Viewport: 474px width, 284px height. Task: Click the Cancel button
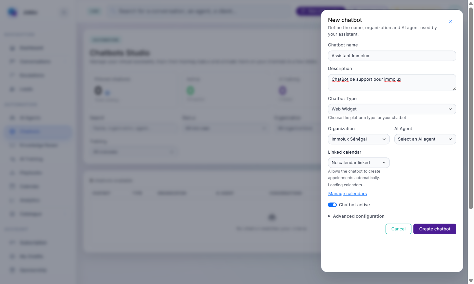click(x=398, y=229)
